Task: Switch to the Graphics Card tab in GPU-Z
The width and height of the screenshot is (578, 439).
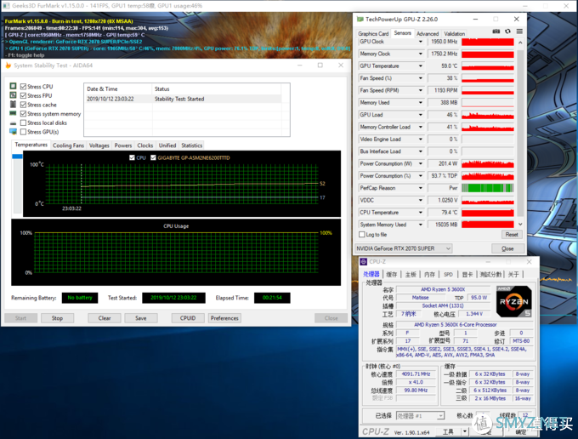Action: 373,33
